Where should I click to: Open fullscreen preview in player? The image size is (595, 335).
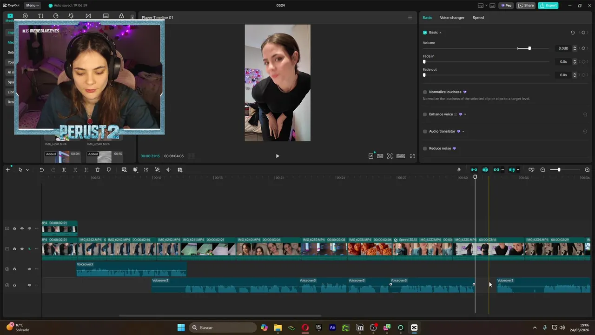pyautogui.click(x=412, y=156)
